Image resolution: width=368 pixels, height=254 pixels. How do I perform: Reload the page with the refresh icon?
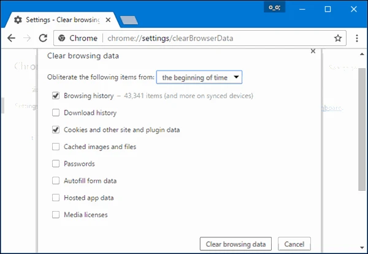tap(43, 38)
